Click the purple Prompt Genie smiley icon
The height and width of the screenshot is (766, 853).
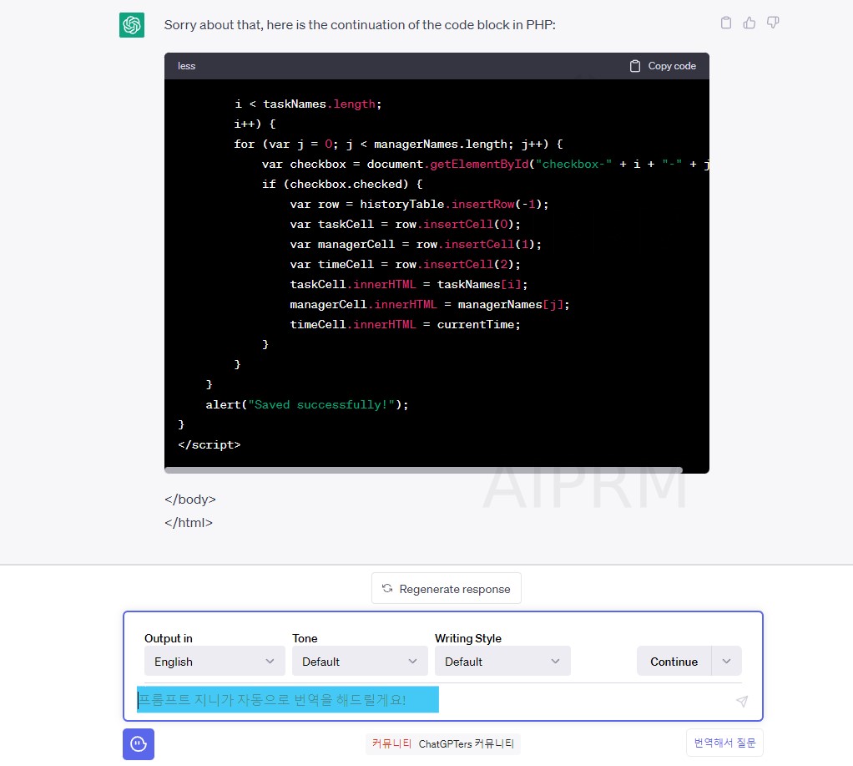pos(139,743)
